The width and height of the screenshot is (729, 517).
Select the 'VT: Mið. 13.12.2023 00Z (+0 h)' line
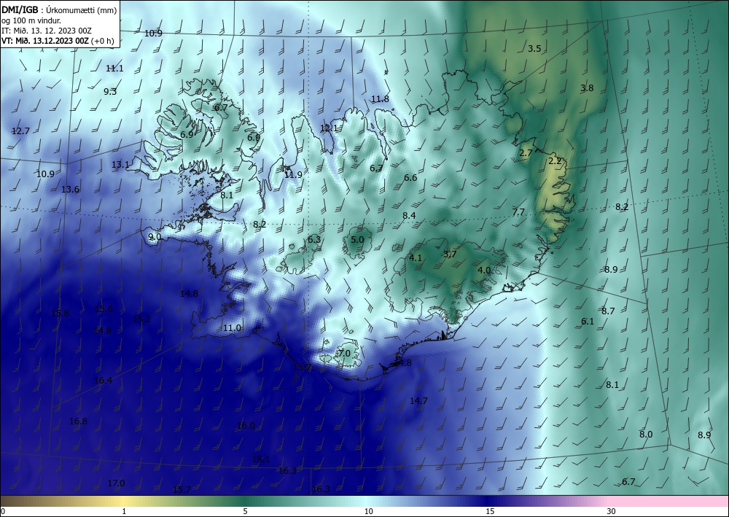pyautogui.click(x=58, y=40)
